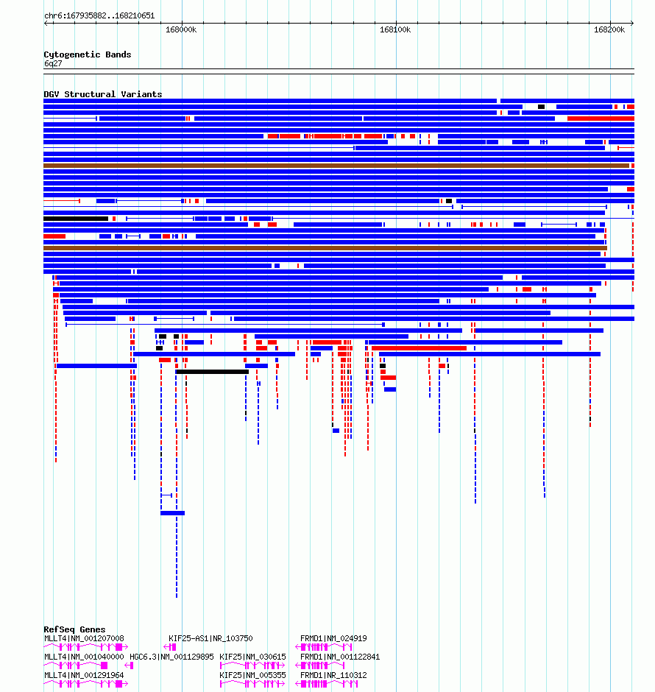Click the MLLT4 NM_001291964 gene model glyph
Image resolution: width=655 pixels, height=692 pixels.
click(86, 684)
